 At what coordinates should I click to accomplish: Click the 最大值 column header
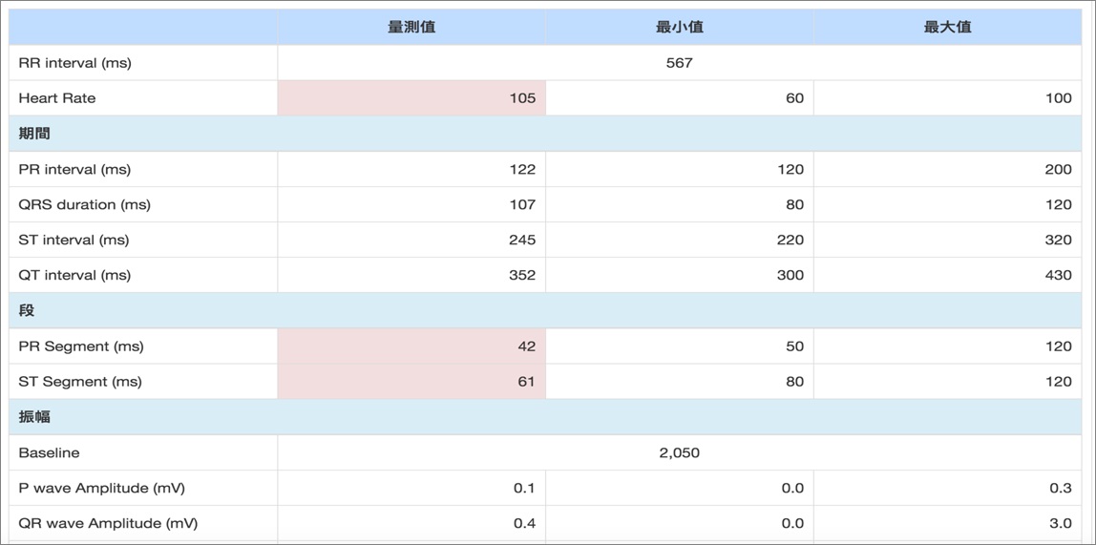point(947,28)
